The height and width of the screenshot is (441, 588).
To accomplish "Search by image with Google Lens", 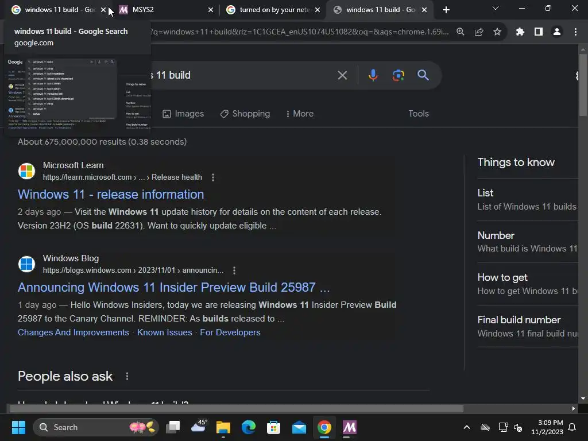I will point(399,75).
